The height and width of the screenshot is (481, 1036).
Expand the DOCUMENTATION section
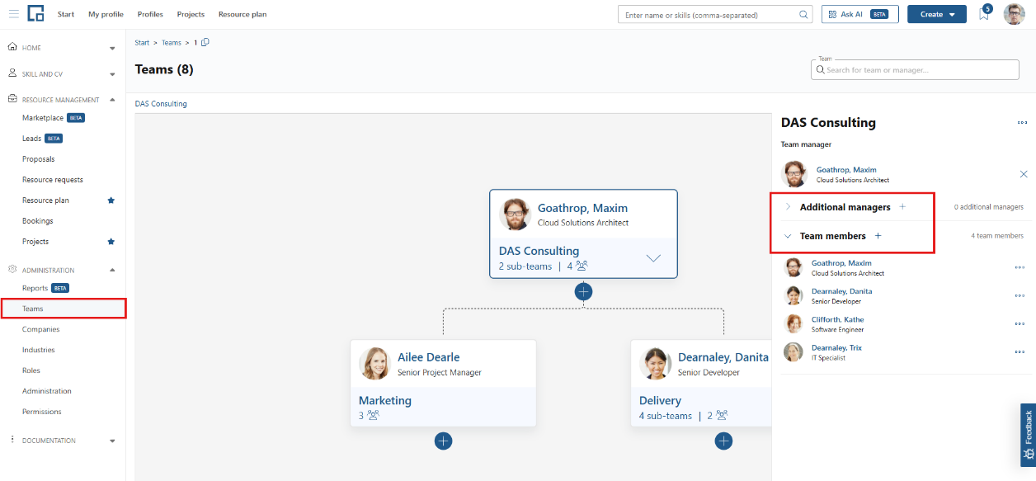click(112, 441)
